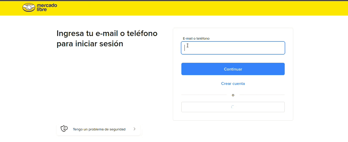
Task: Expand the security problem chevron arrow
Action: click(134, 129)
